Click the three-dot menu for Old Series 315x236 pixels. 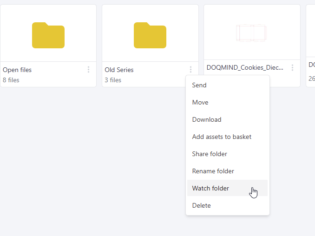tap(190, 70)
